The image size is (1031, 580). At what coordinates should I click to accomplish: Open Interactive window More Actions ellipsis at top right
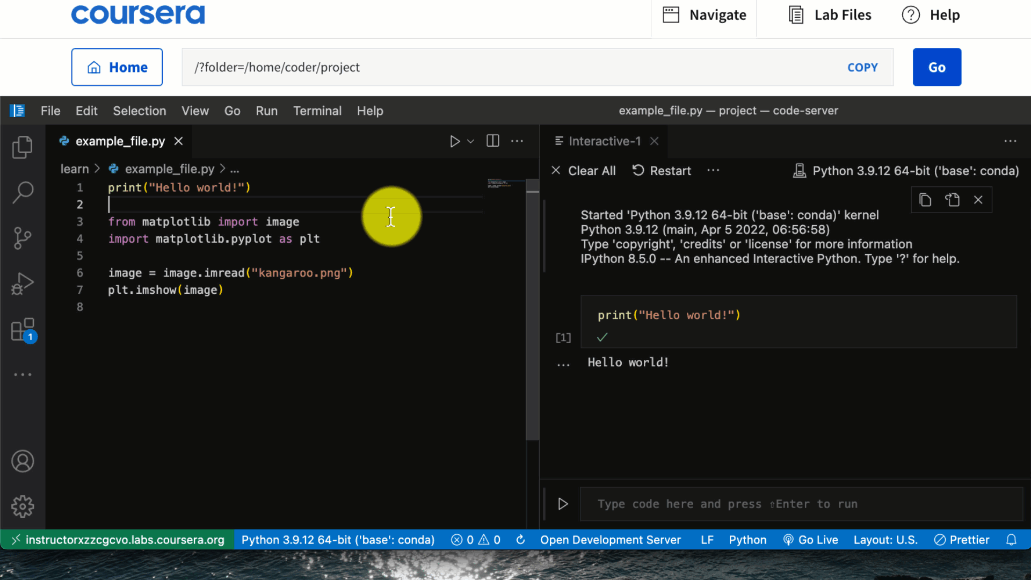click(x=1010, y=141)
